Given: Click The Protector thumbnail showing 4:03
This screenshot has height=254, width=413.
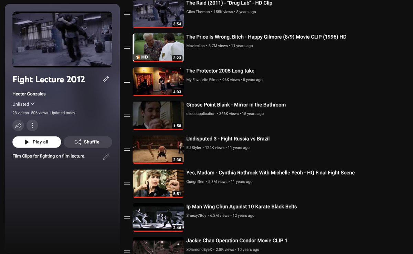Looking at the screenshot, I should tap(158, 82).
